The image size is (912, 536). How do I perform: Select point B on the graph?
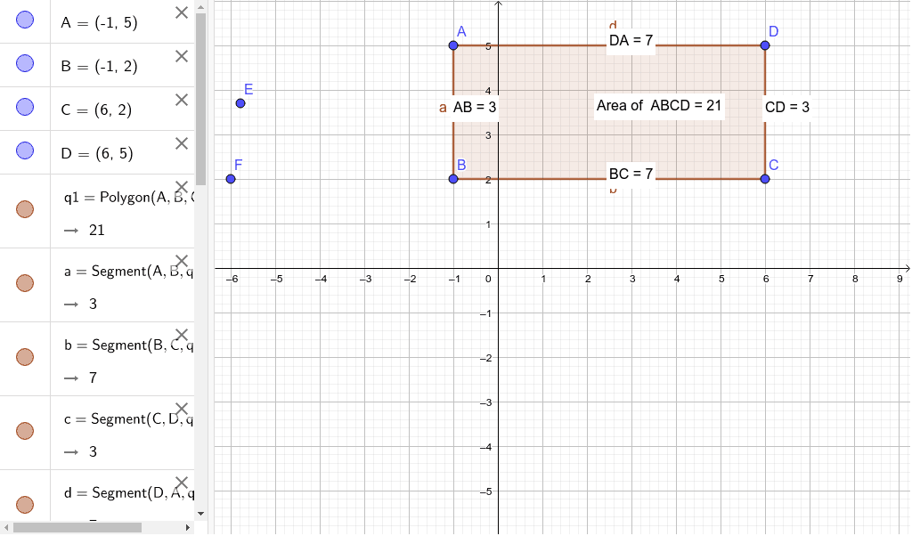(453, 179)
